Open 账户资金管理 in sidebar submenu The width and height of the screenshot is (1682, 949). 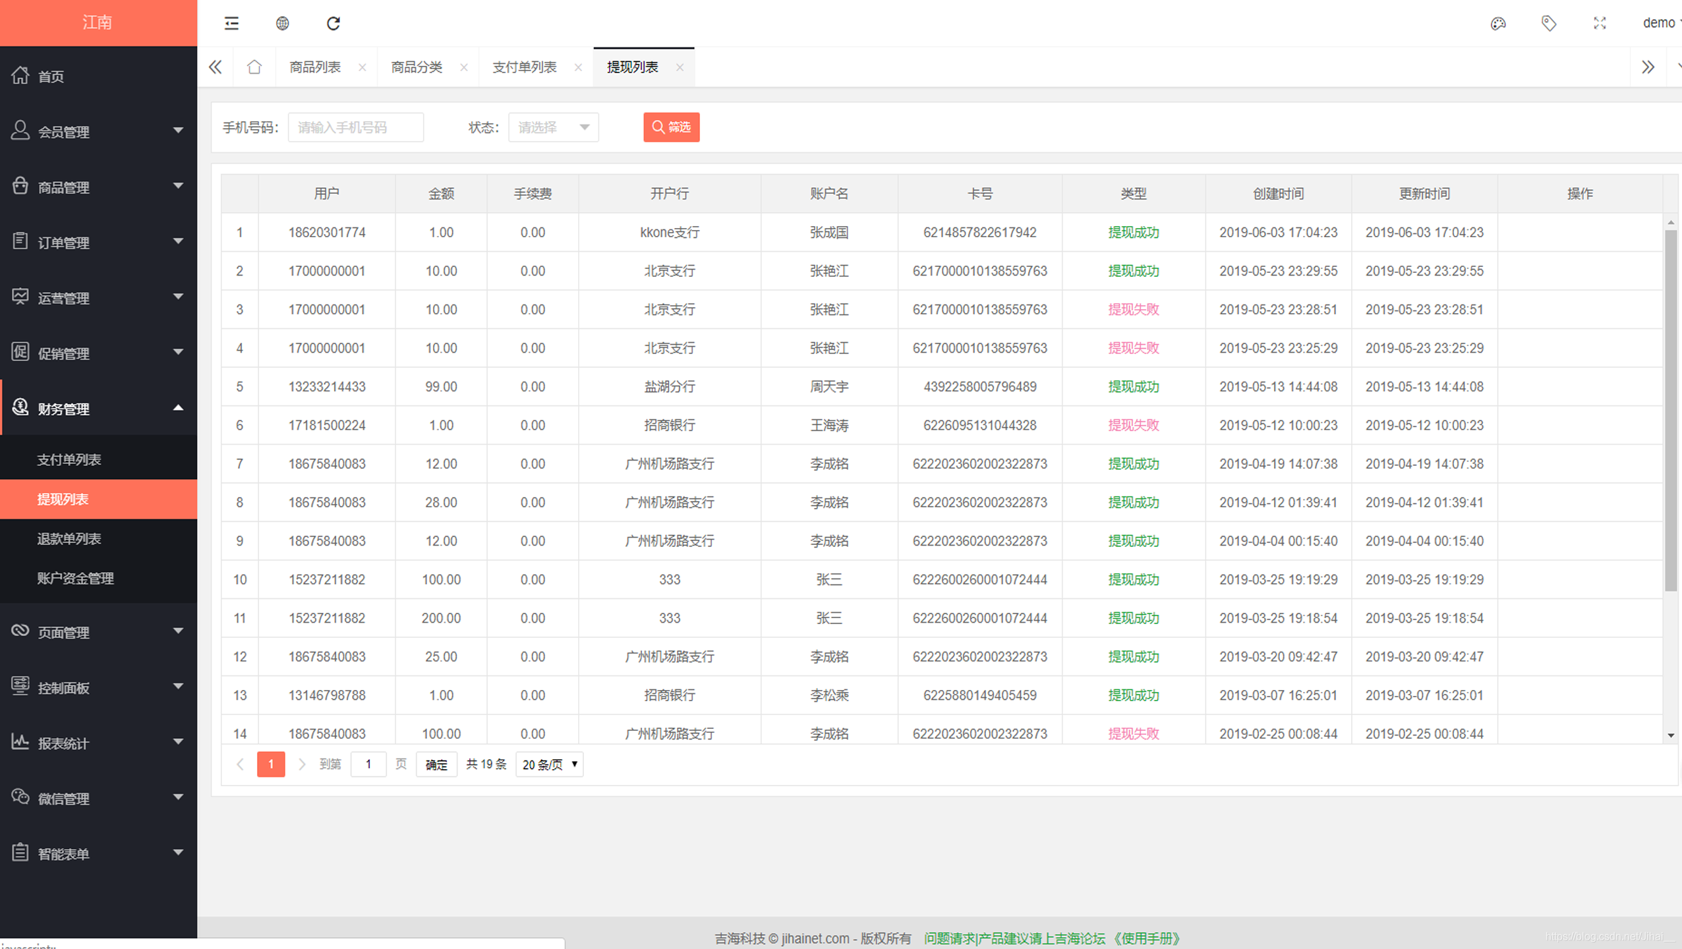click(x=98, y=578)
